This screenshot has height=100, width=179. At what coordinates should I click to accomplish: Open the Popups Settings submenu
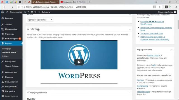[x=5, y=56]
